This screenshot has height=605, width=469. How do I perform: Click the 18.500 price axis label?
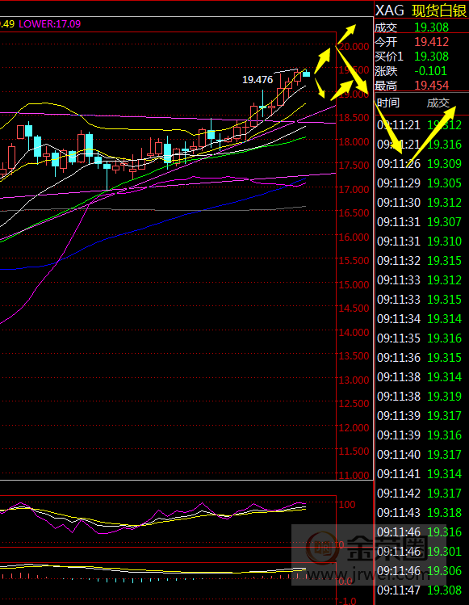point(354,118)
